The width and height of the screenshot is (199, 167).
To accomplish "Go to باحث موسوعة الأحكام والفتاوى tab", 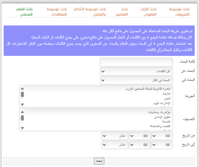I will pos(94,12).
